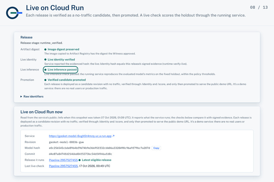The height and width of the screenshot is (182, 274).
Task: Click the Service row label
Action: (x=30, y=136)
